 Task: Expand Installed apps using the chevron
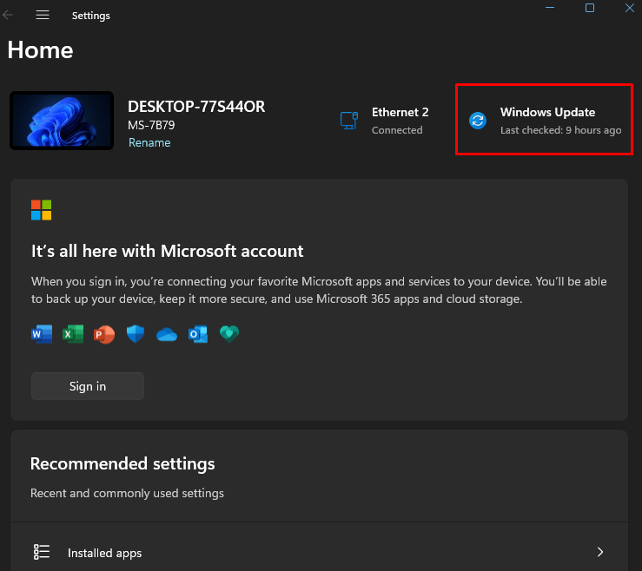tap(599, 552)
